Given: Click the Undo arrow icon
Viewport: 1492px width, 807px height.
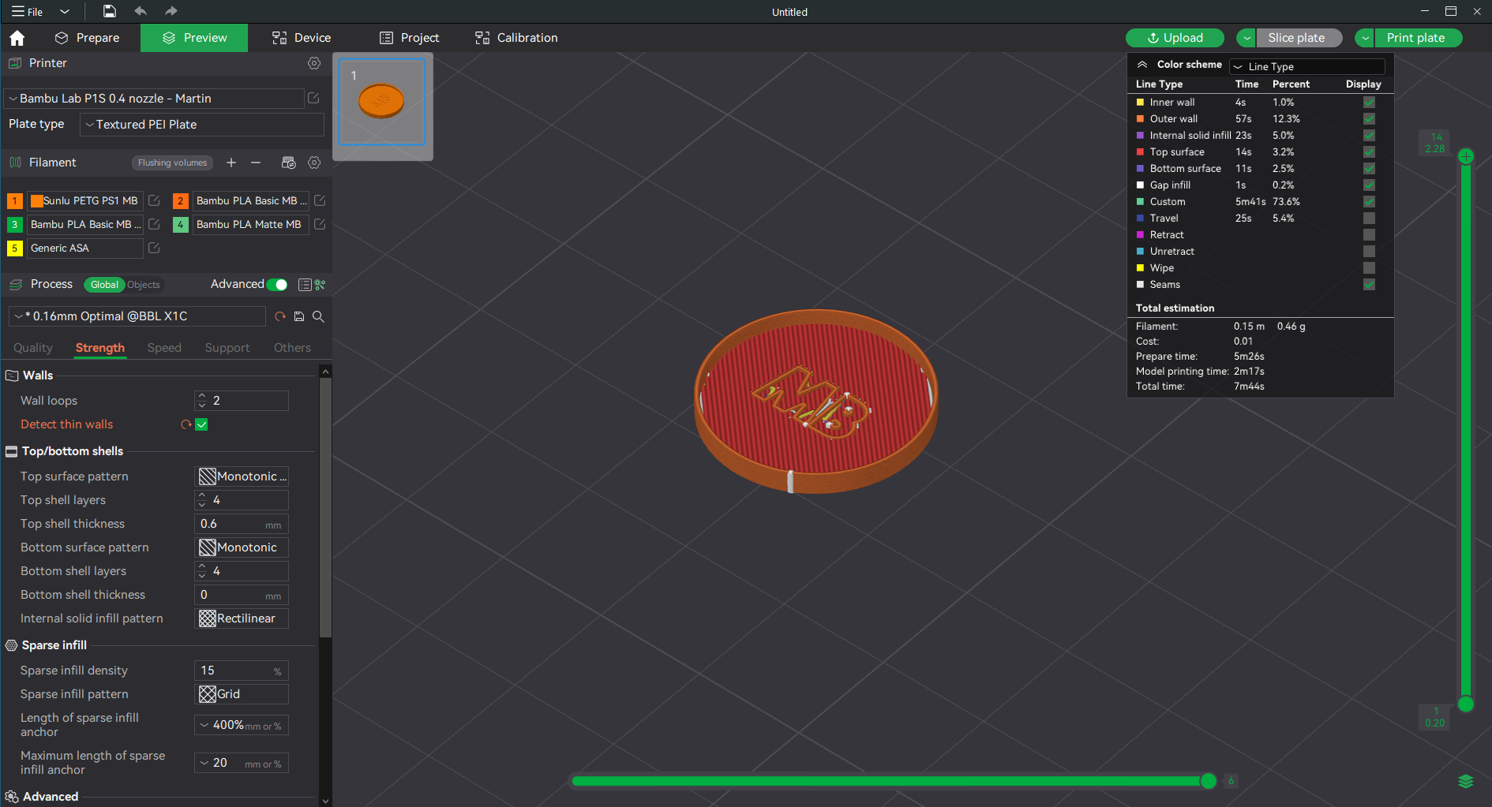Looking at the screenshot, I should (141, 11).
